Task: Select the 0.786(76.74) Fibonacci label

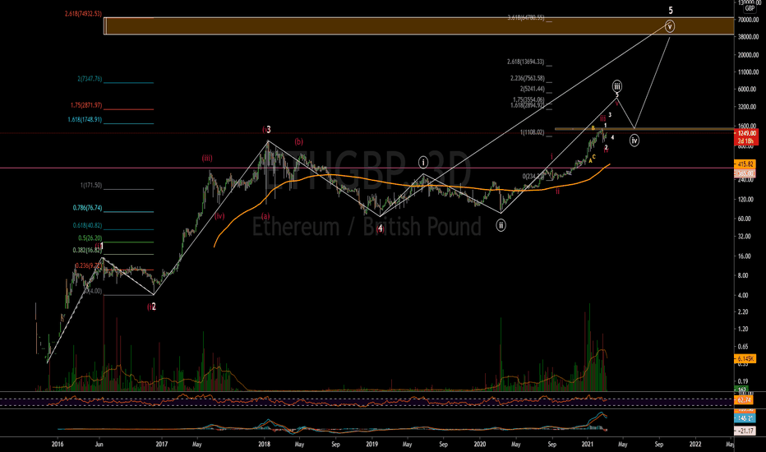Action: pos(87,208)
